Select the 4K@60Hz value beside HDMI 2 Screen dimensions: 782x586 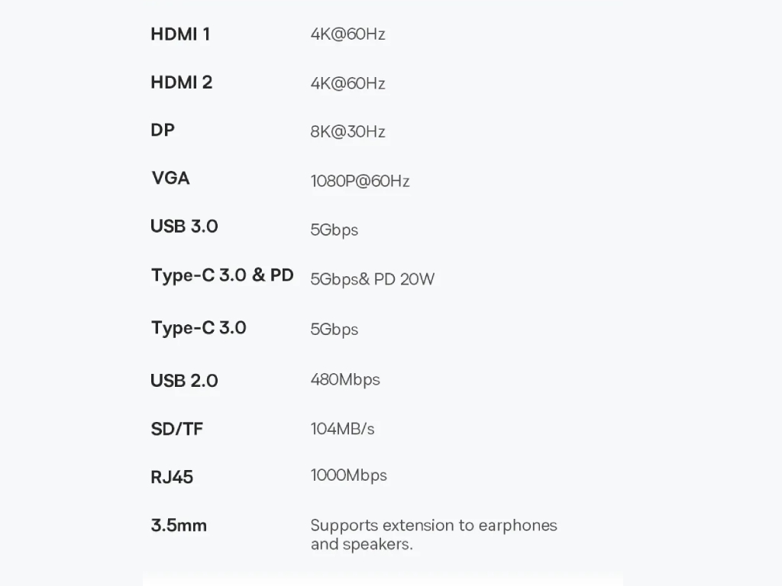[347, 83]
